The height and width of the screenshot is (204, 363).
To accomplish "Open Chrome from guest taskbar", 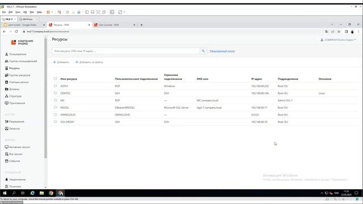I will [x=51, y=193].
